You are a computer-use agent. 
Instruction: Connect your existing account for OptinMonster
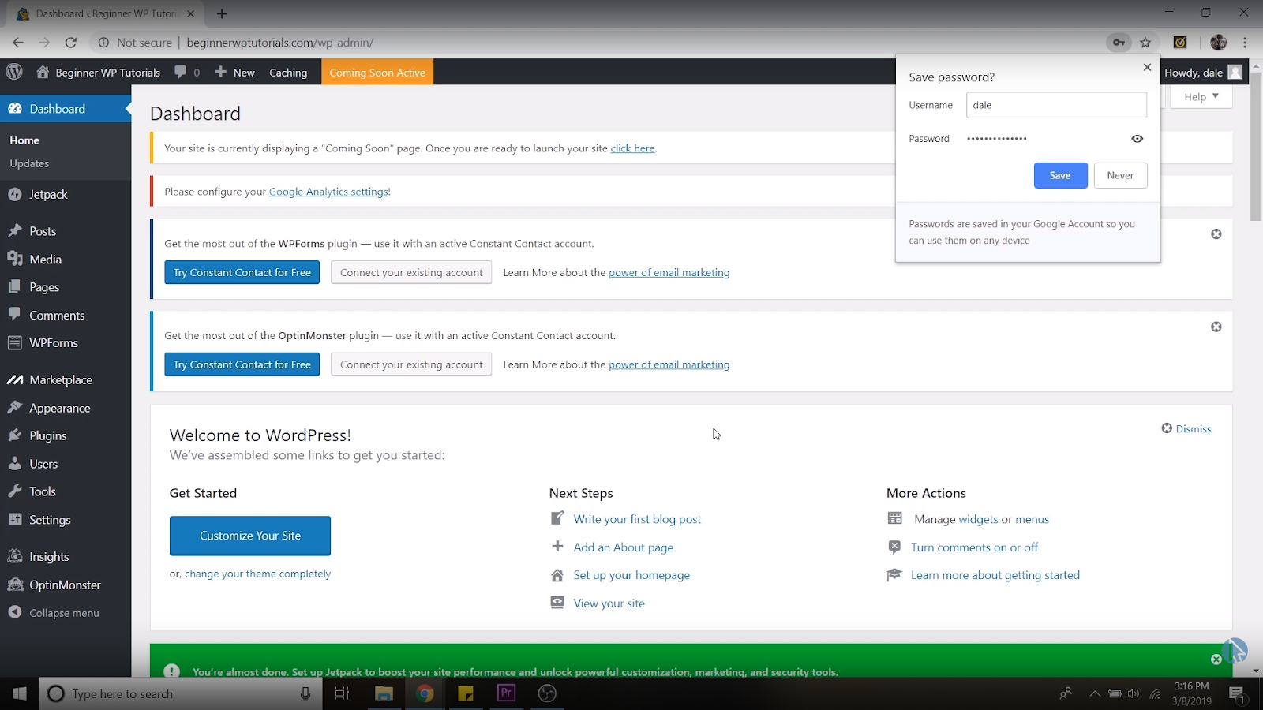click(x=411, y=364)
